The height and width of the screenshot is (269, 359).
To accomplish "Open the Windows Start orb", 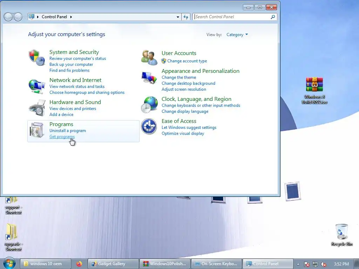I will [9, 263].
